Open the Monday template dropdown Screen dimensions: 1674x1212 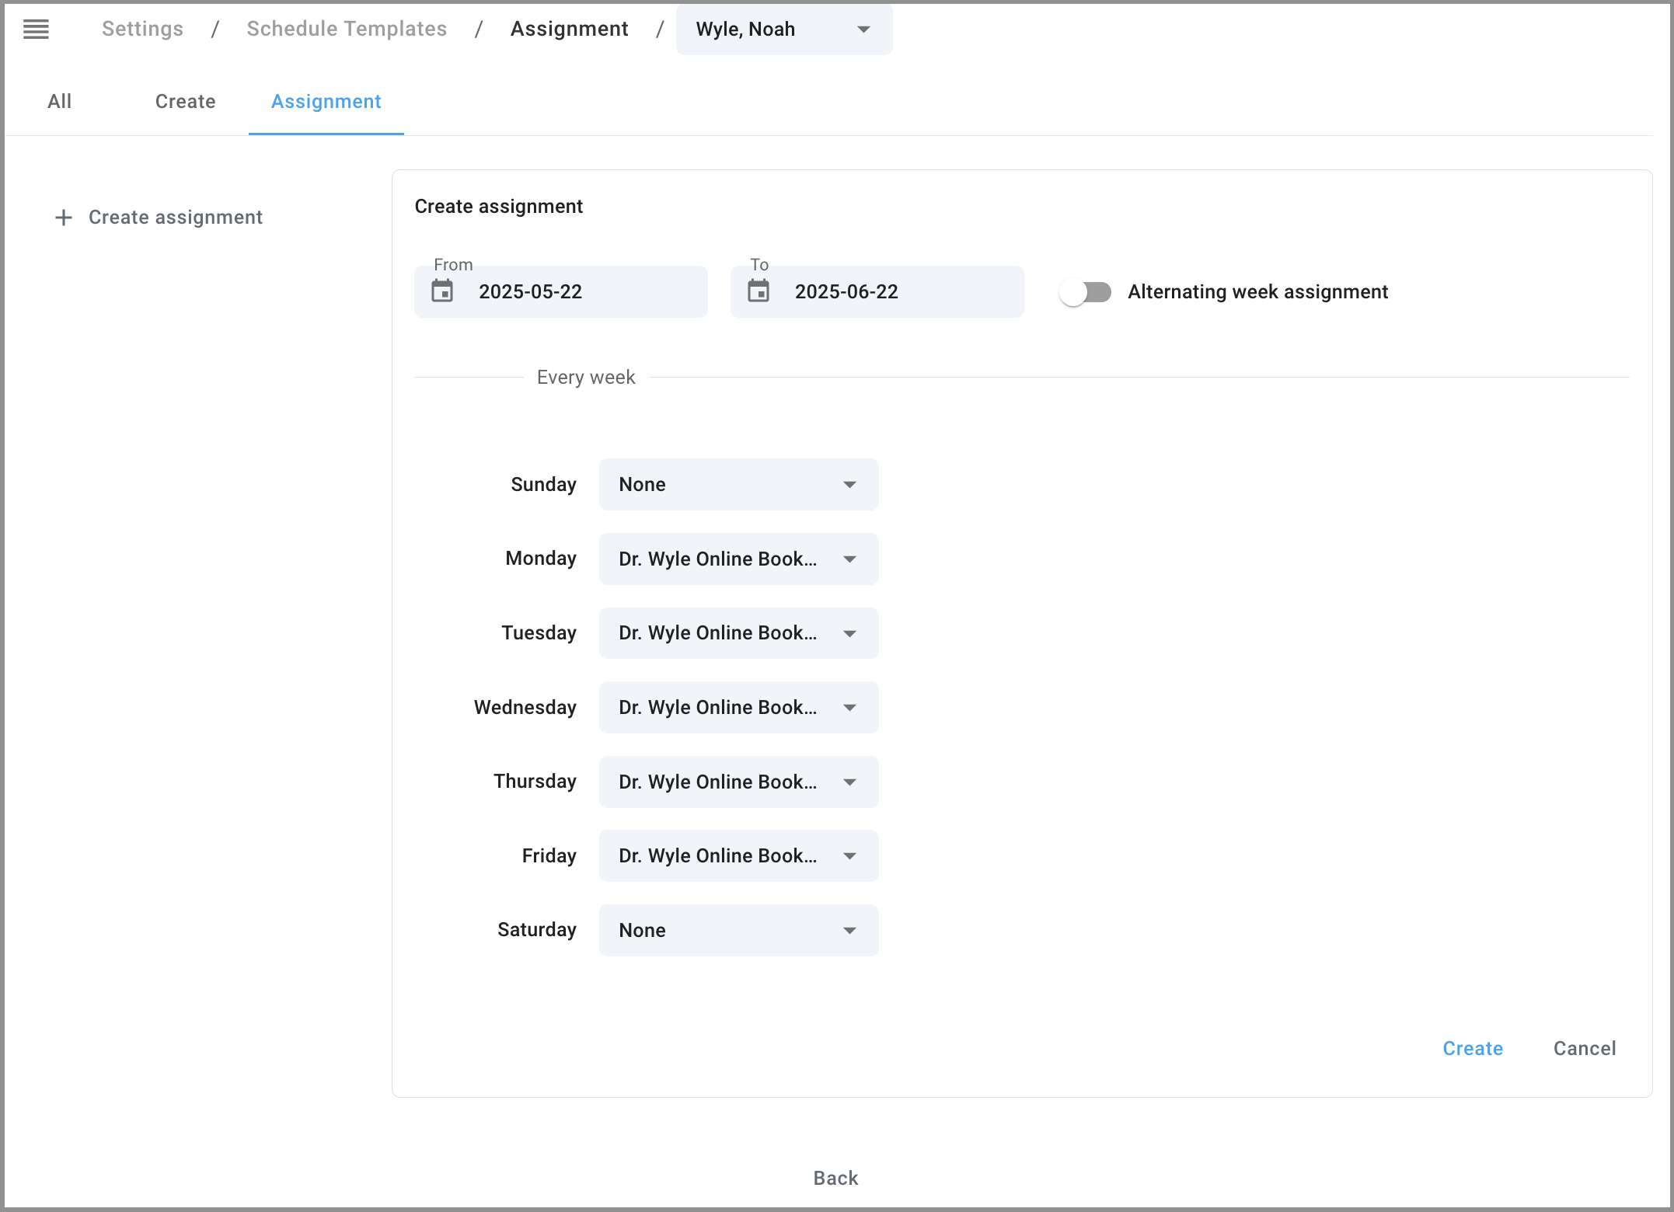[738, 559]
